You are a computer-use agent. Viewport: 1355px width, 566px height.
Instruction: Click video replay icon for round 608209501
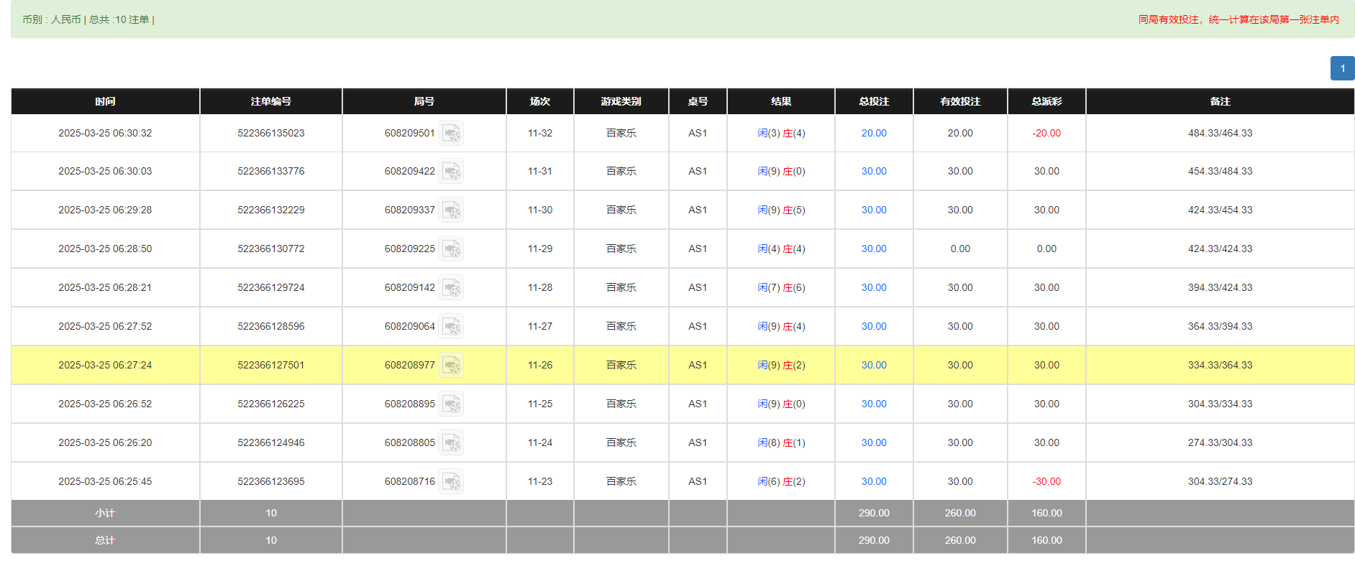pos(451,134)
